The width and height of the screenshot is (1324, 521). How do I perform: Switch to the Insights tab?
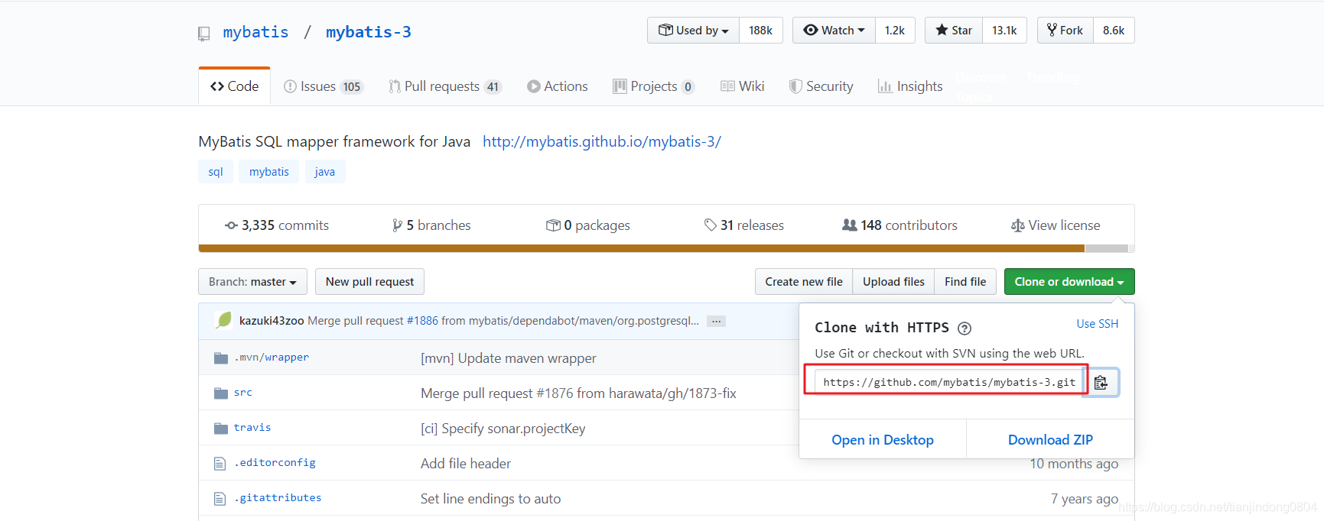[x=910, y=86]
